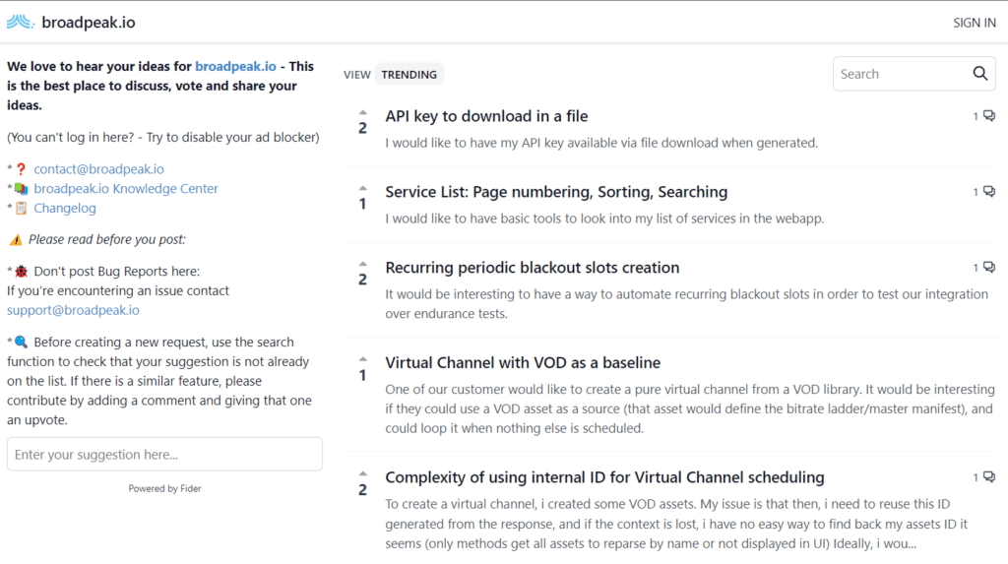Upvote 'Virtual Channel with VOD as a baseline'
Screen dimensions: 1008x564
pyautogui.click(x=362, y=359)
